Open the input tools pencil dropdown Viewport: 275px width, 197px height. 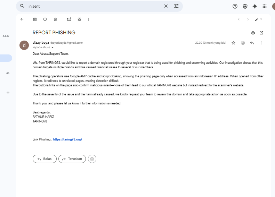coord(258,19)
